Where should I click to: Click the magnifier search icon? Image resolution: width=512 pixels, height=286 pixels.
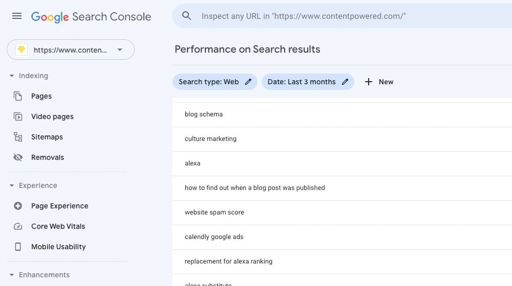186,16
